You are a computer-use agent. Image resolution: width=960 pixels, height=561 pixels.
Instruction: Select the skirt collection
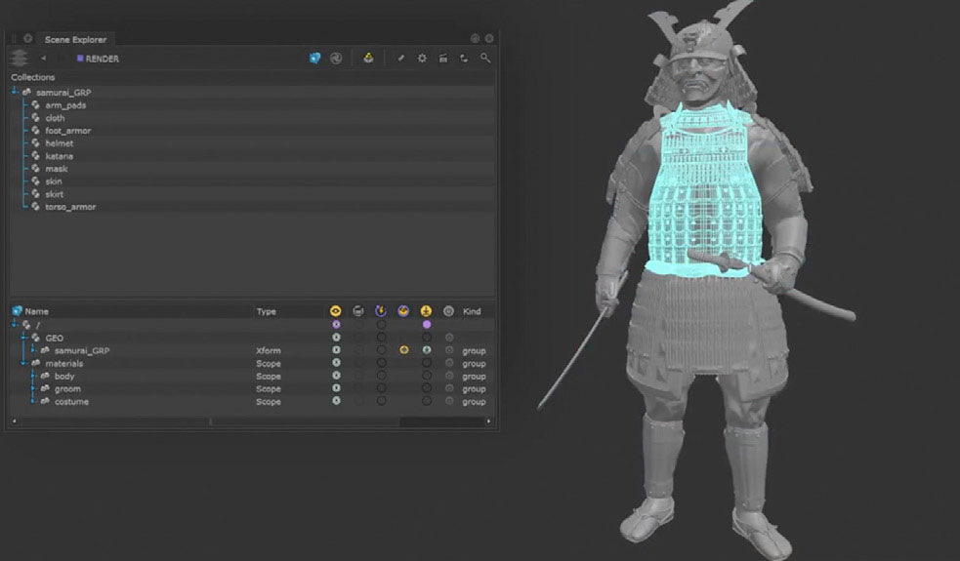[x=54, y=194]
